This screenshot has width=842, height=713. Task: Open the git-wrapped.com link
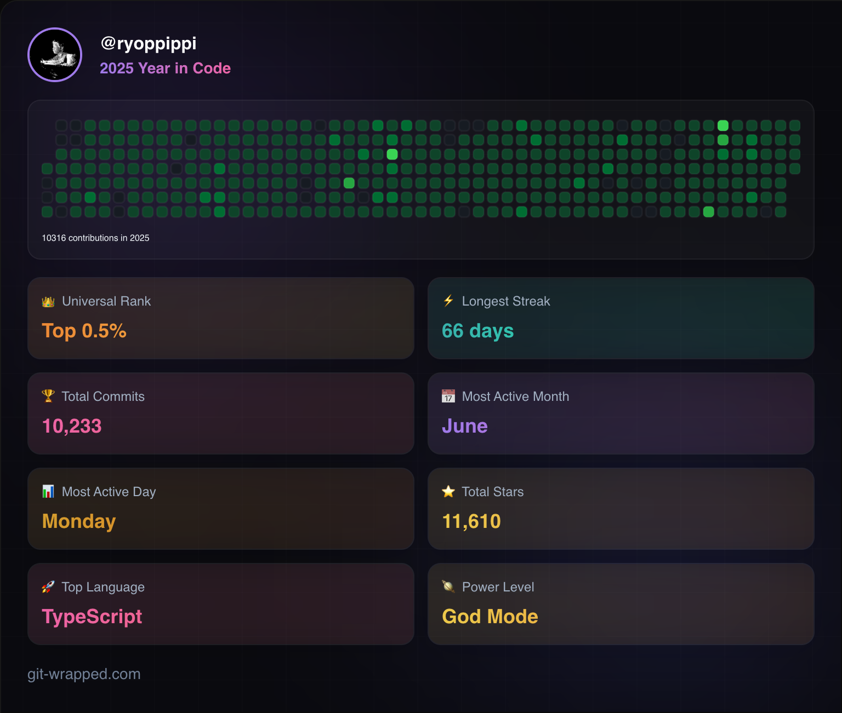(x=84, y=674)
